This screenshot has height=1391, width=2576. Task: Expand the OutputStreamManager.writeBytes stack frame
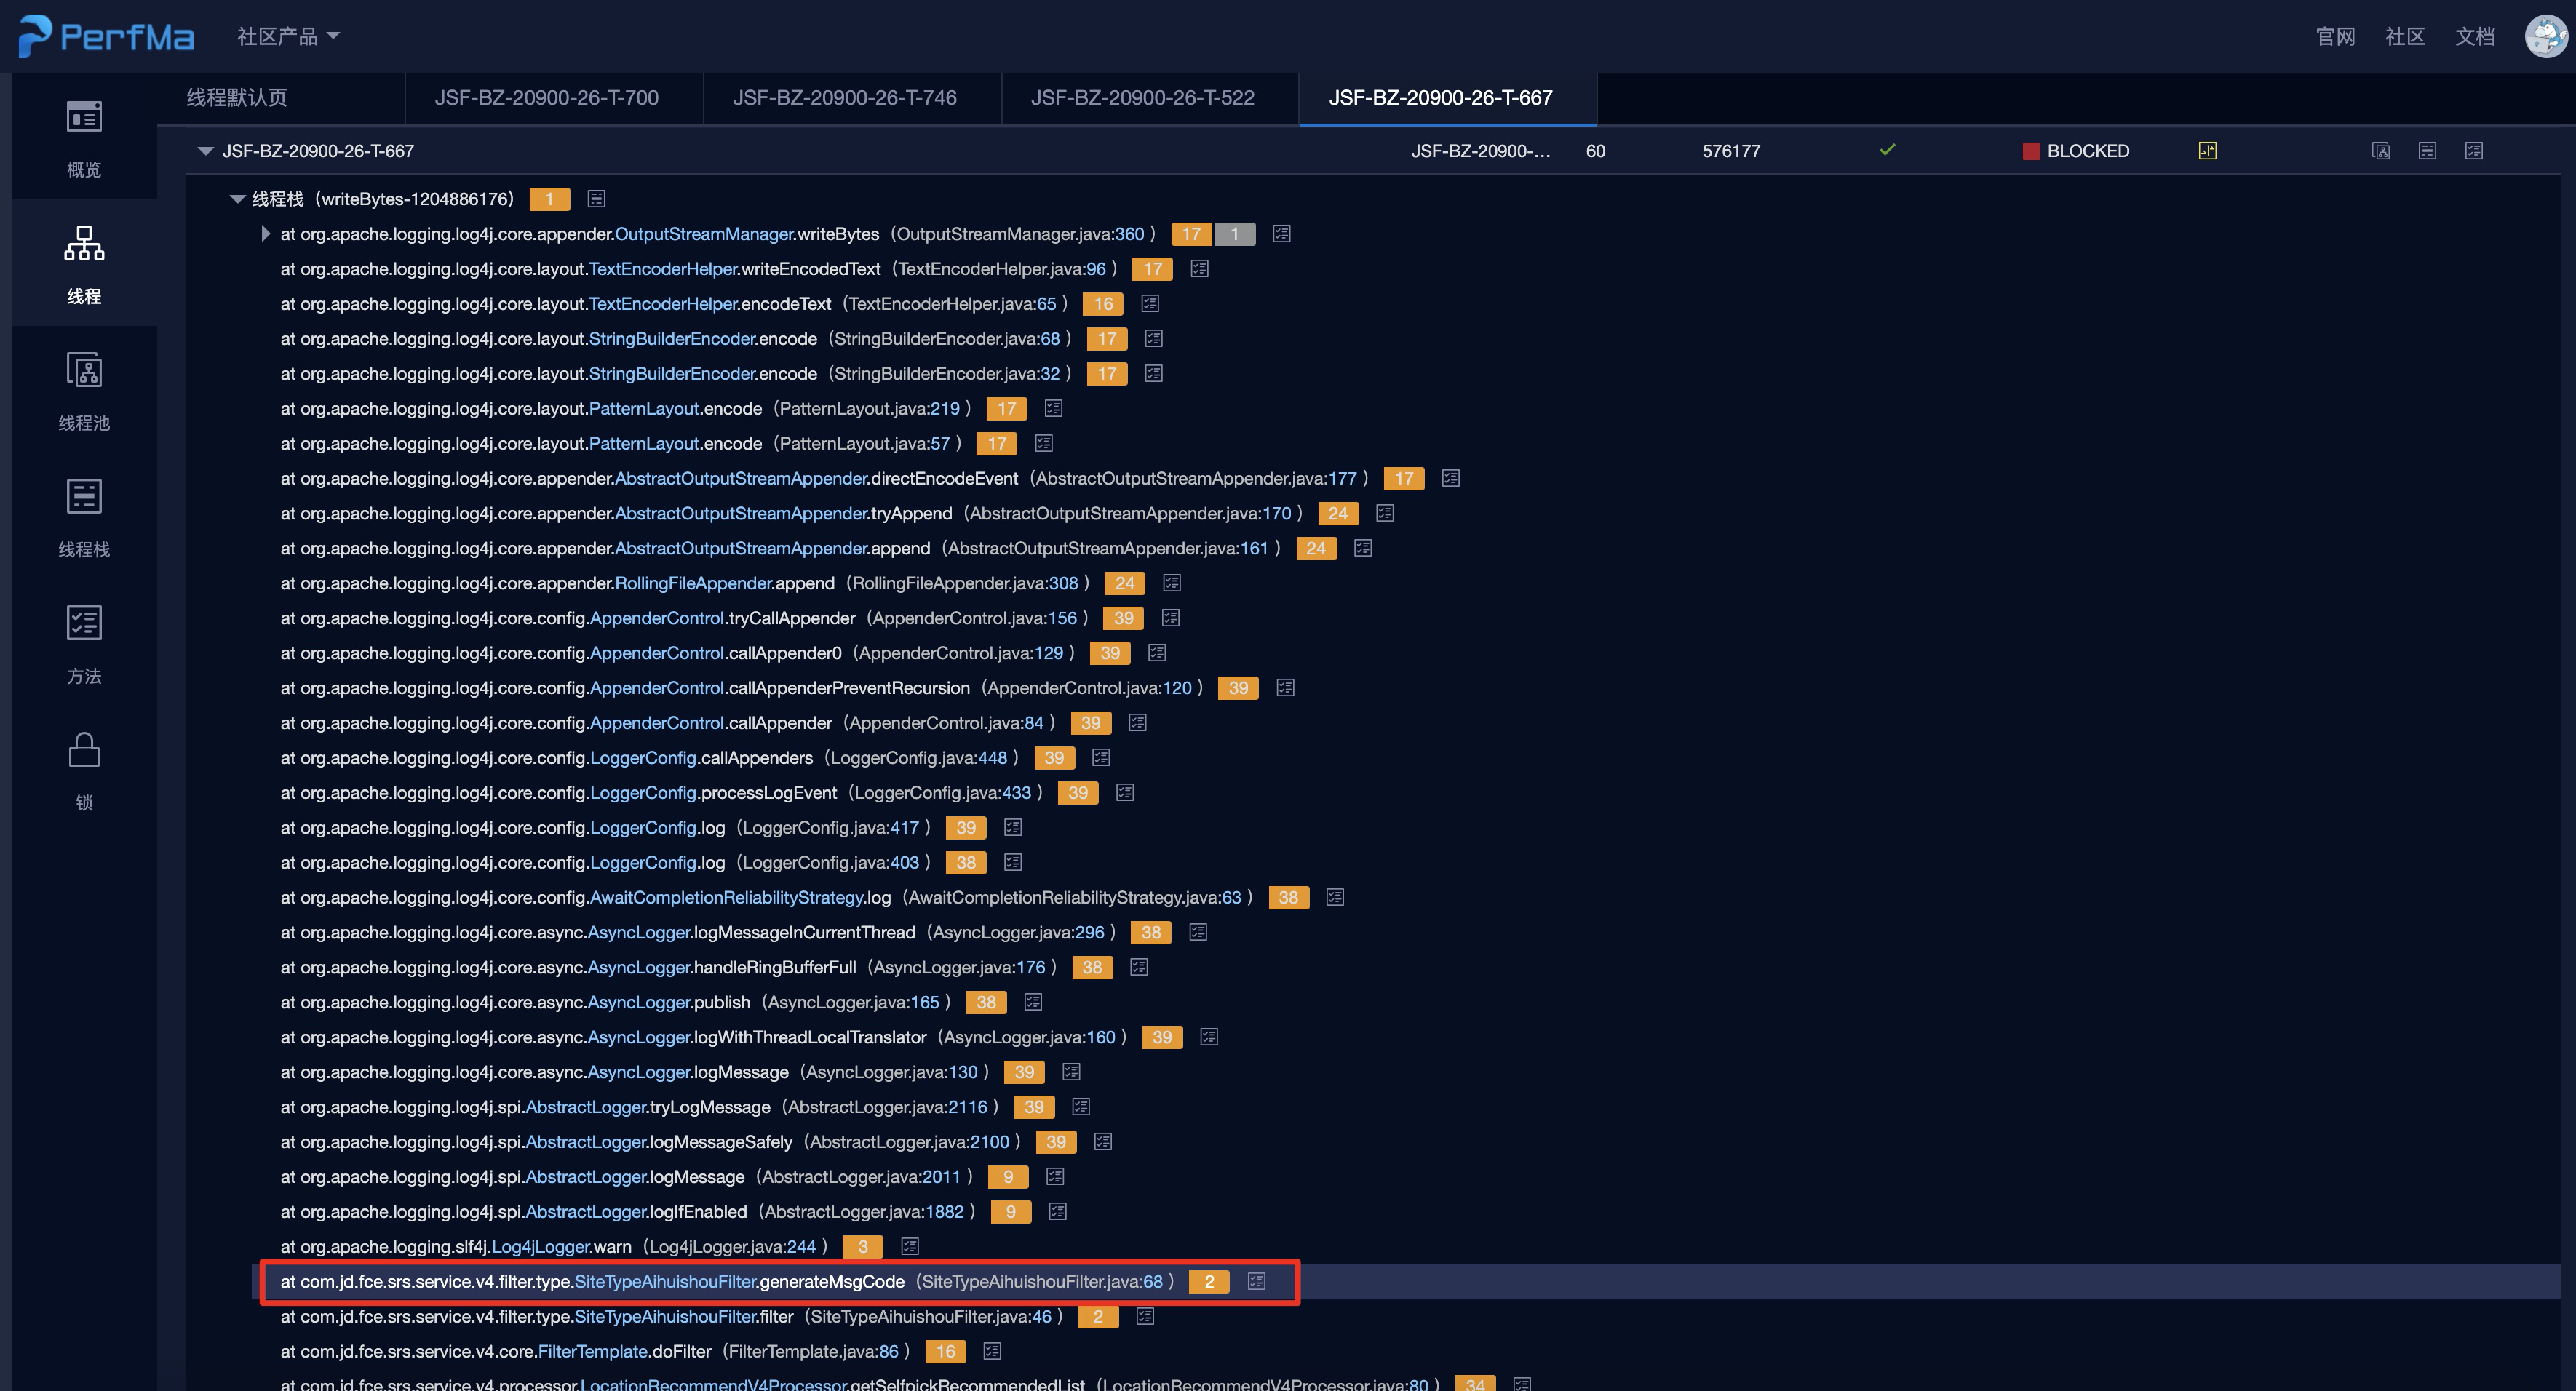pyautogui.click(x=265, y=234)
